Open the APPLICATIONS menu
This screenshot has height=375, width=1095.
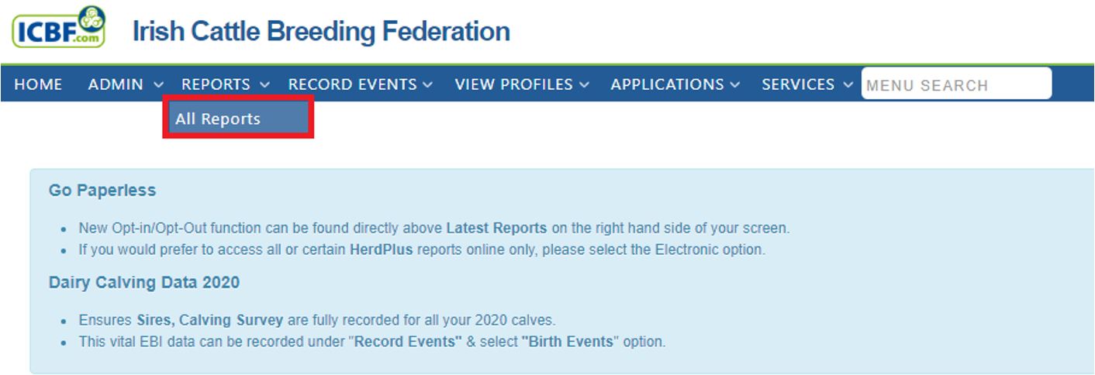[x=667, y=84]
